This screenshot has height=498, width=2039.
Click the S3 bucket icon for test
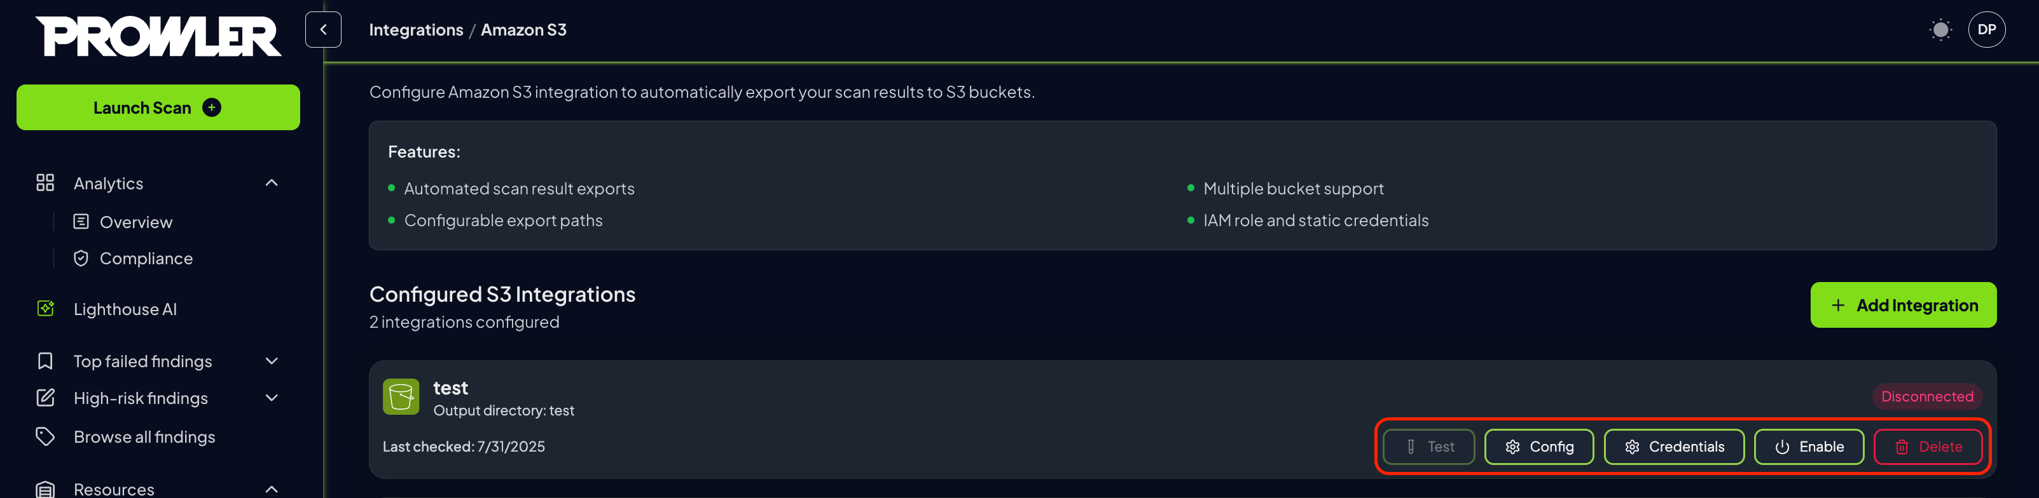401,396
